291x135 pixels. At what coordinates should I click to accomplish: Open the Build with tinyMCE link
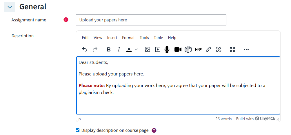[x=256, y=119]
